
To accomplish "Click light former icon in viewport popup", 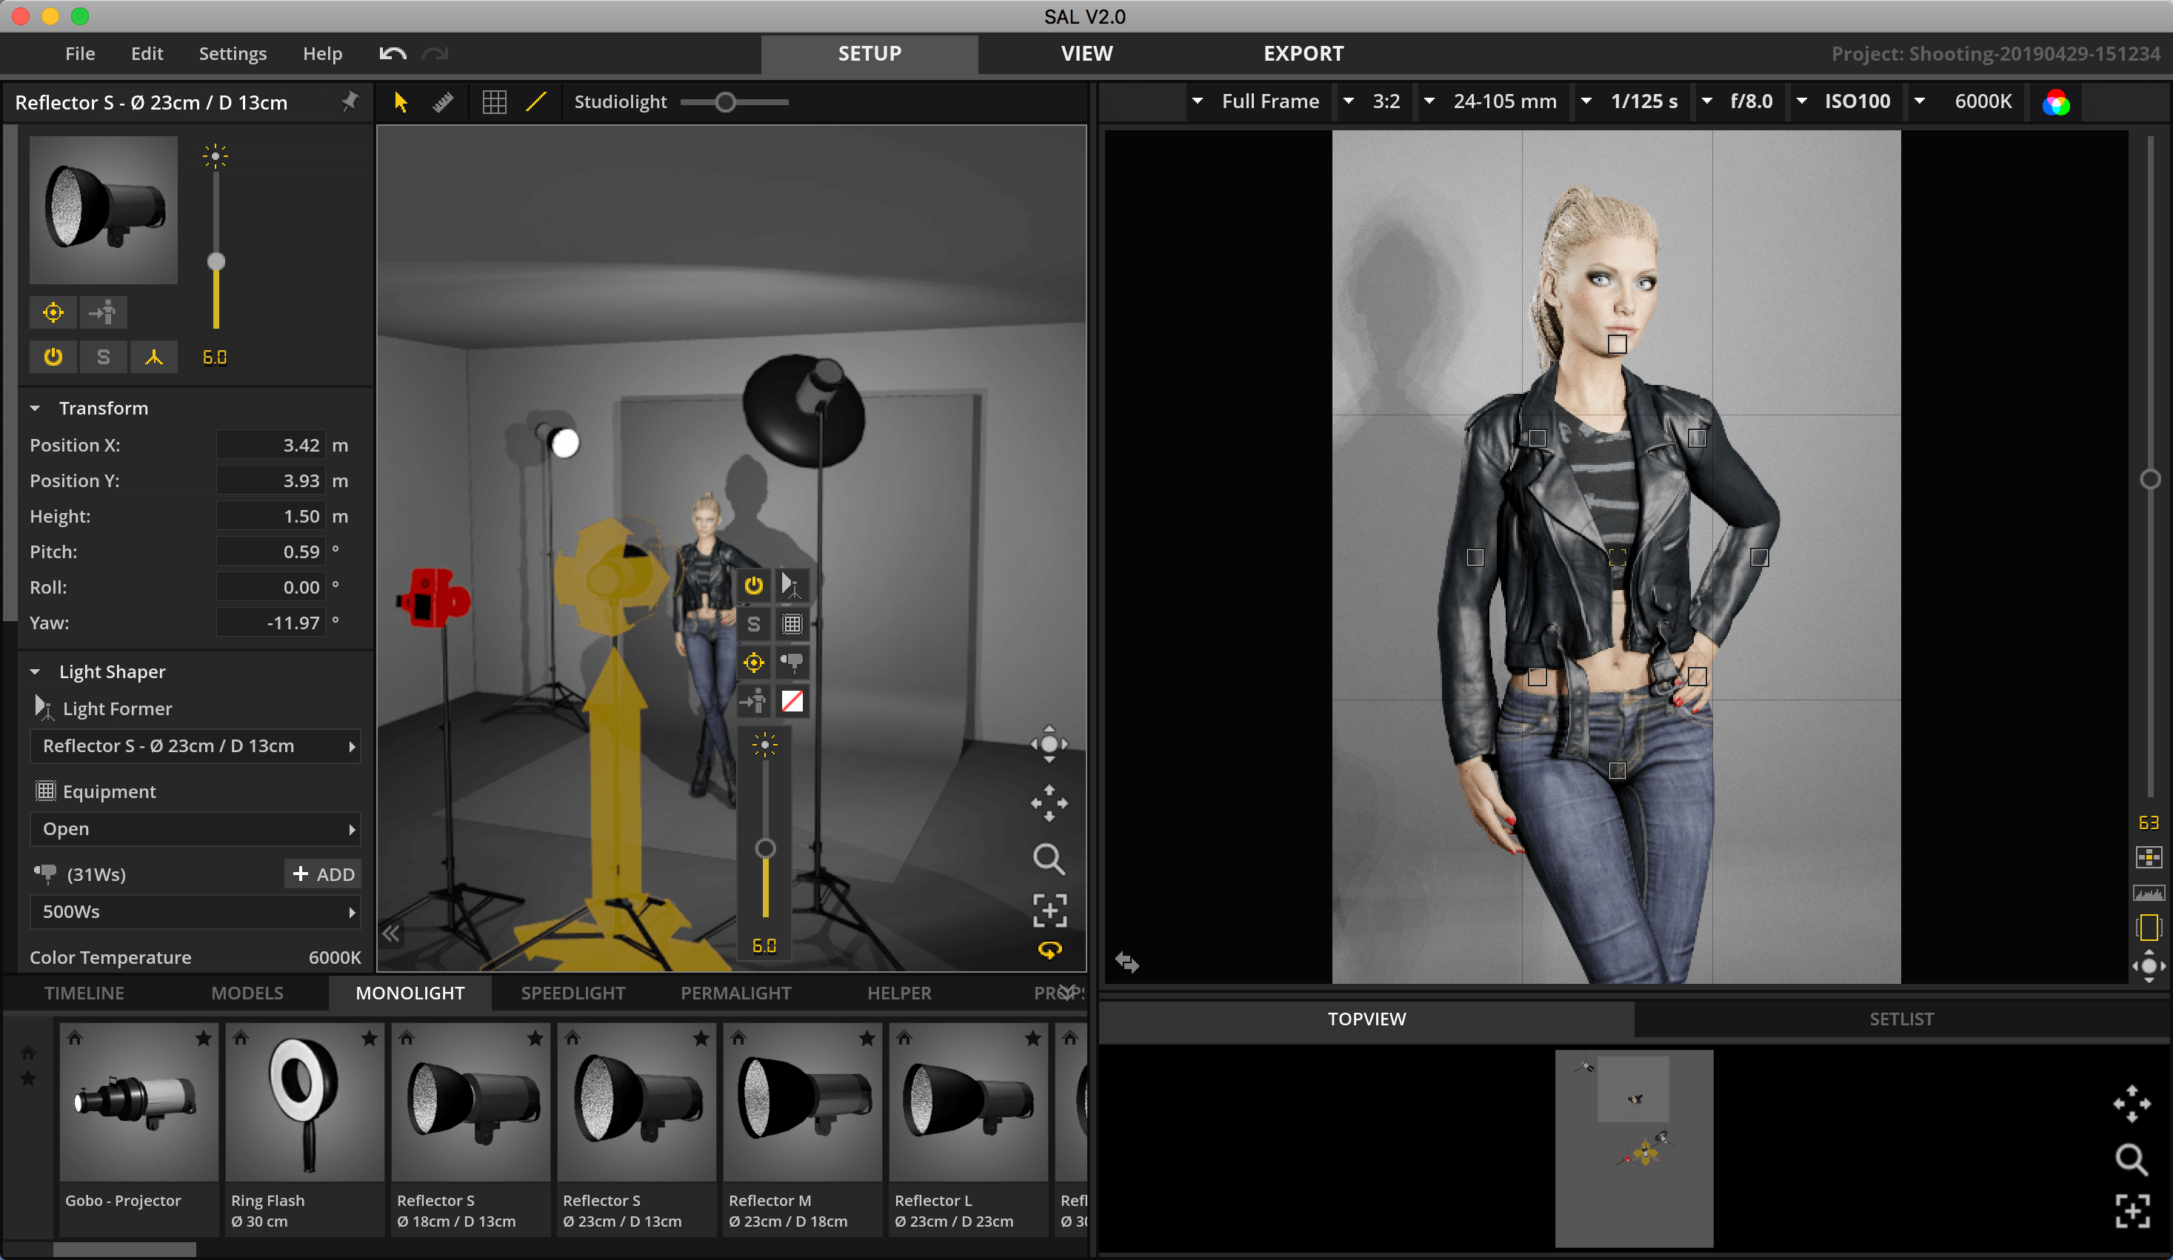I will (792, 585).
